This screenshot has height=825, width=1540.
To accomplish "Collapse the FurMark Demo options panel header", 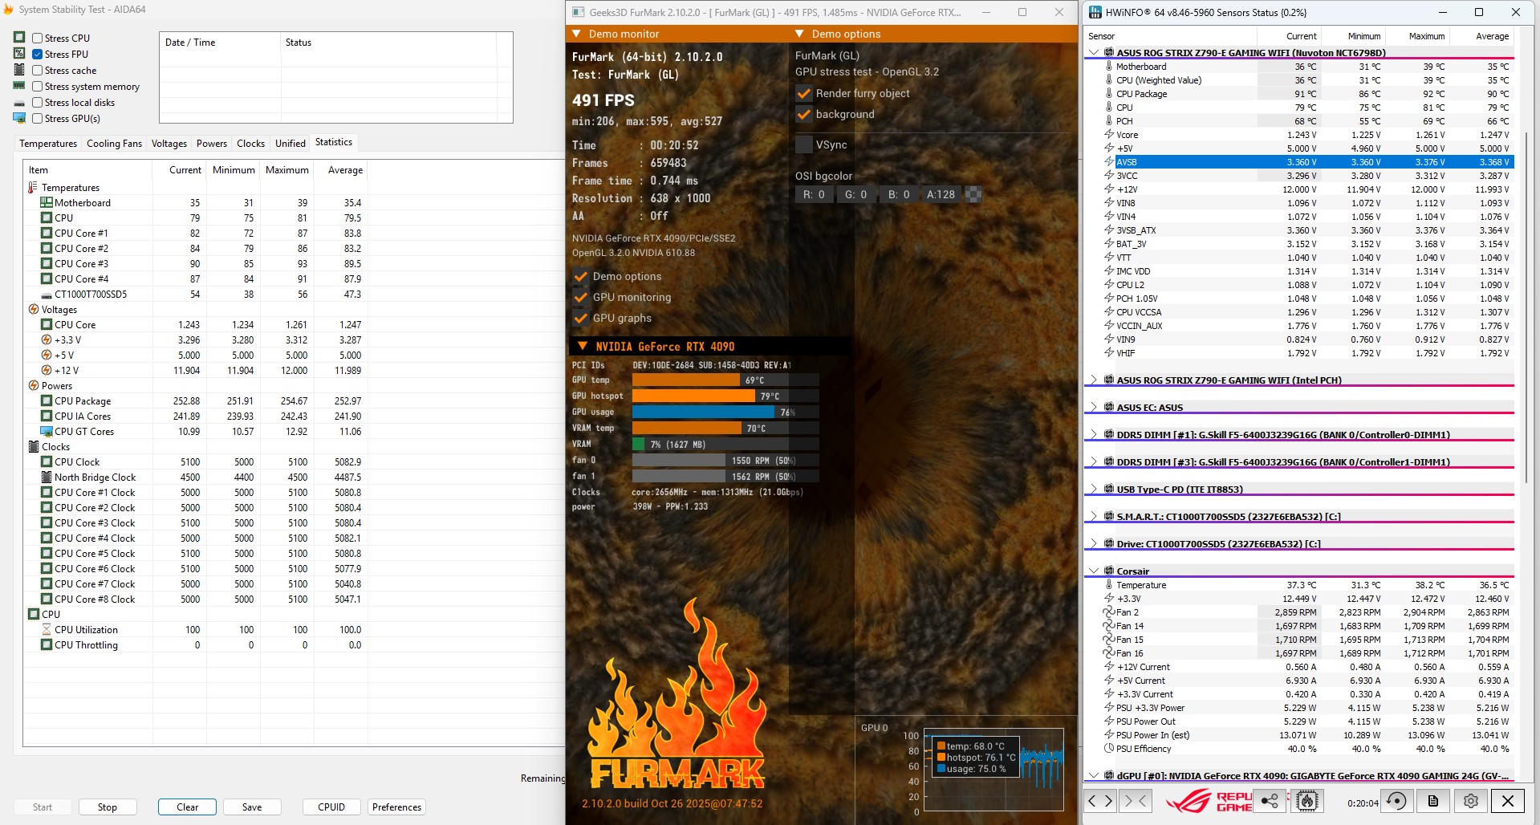I will click(x=799, y=34).
